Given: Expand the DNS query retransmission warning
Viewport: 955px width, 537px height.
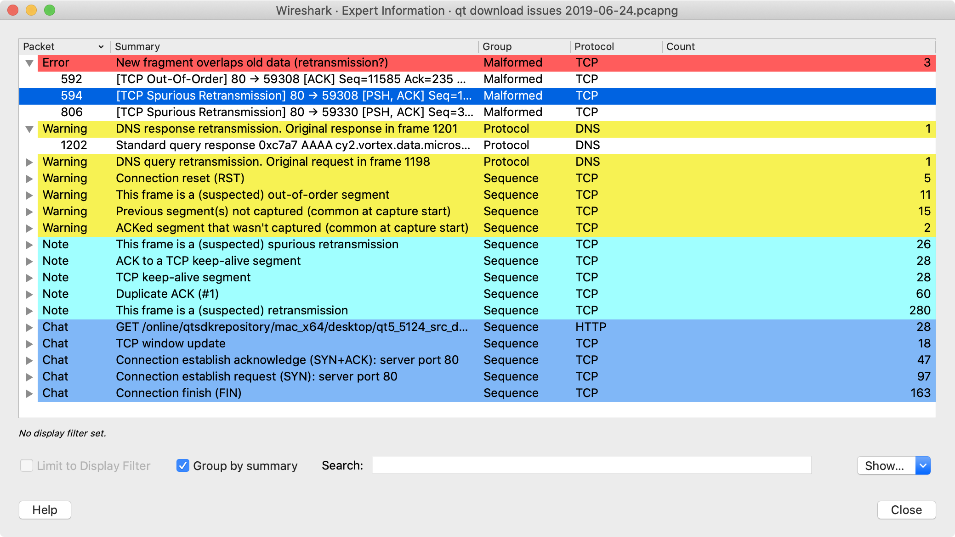Looking at the screenshot, I should pos(29,162).
